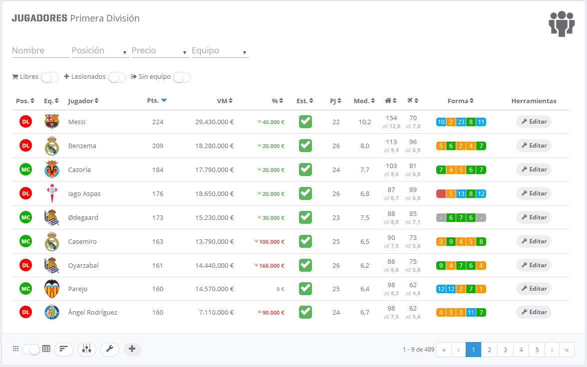Image resolution: width=587 pixels, height=367 pixels.
Task: Click page 1 current pagination button
Action: [x=474, y=350]
